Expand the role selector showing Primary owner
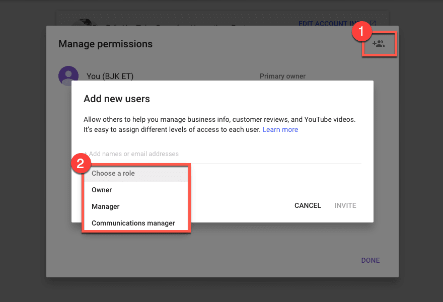Image resolution: width=443 pixels, height=302 pixels. (282, 76)
